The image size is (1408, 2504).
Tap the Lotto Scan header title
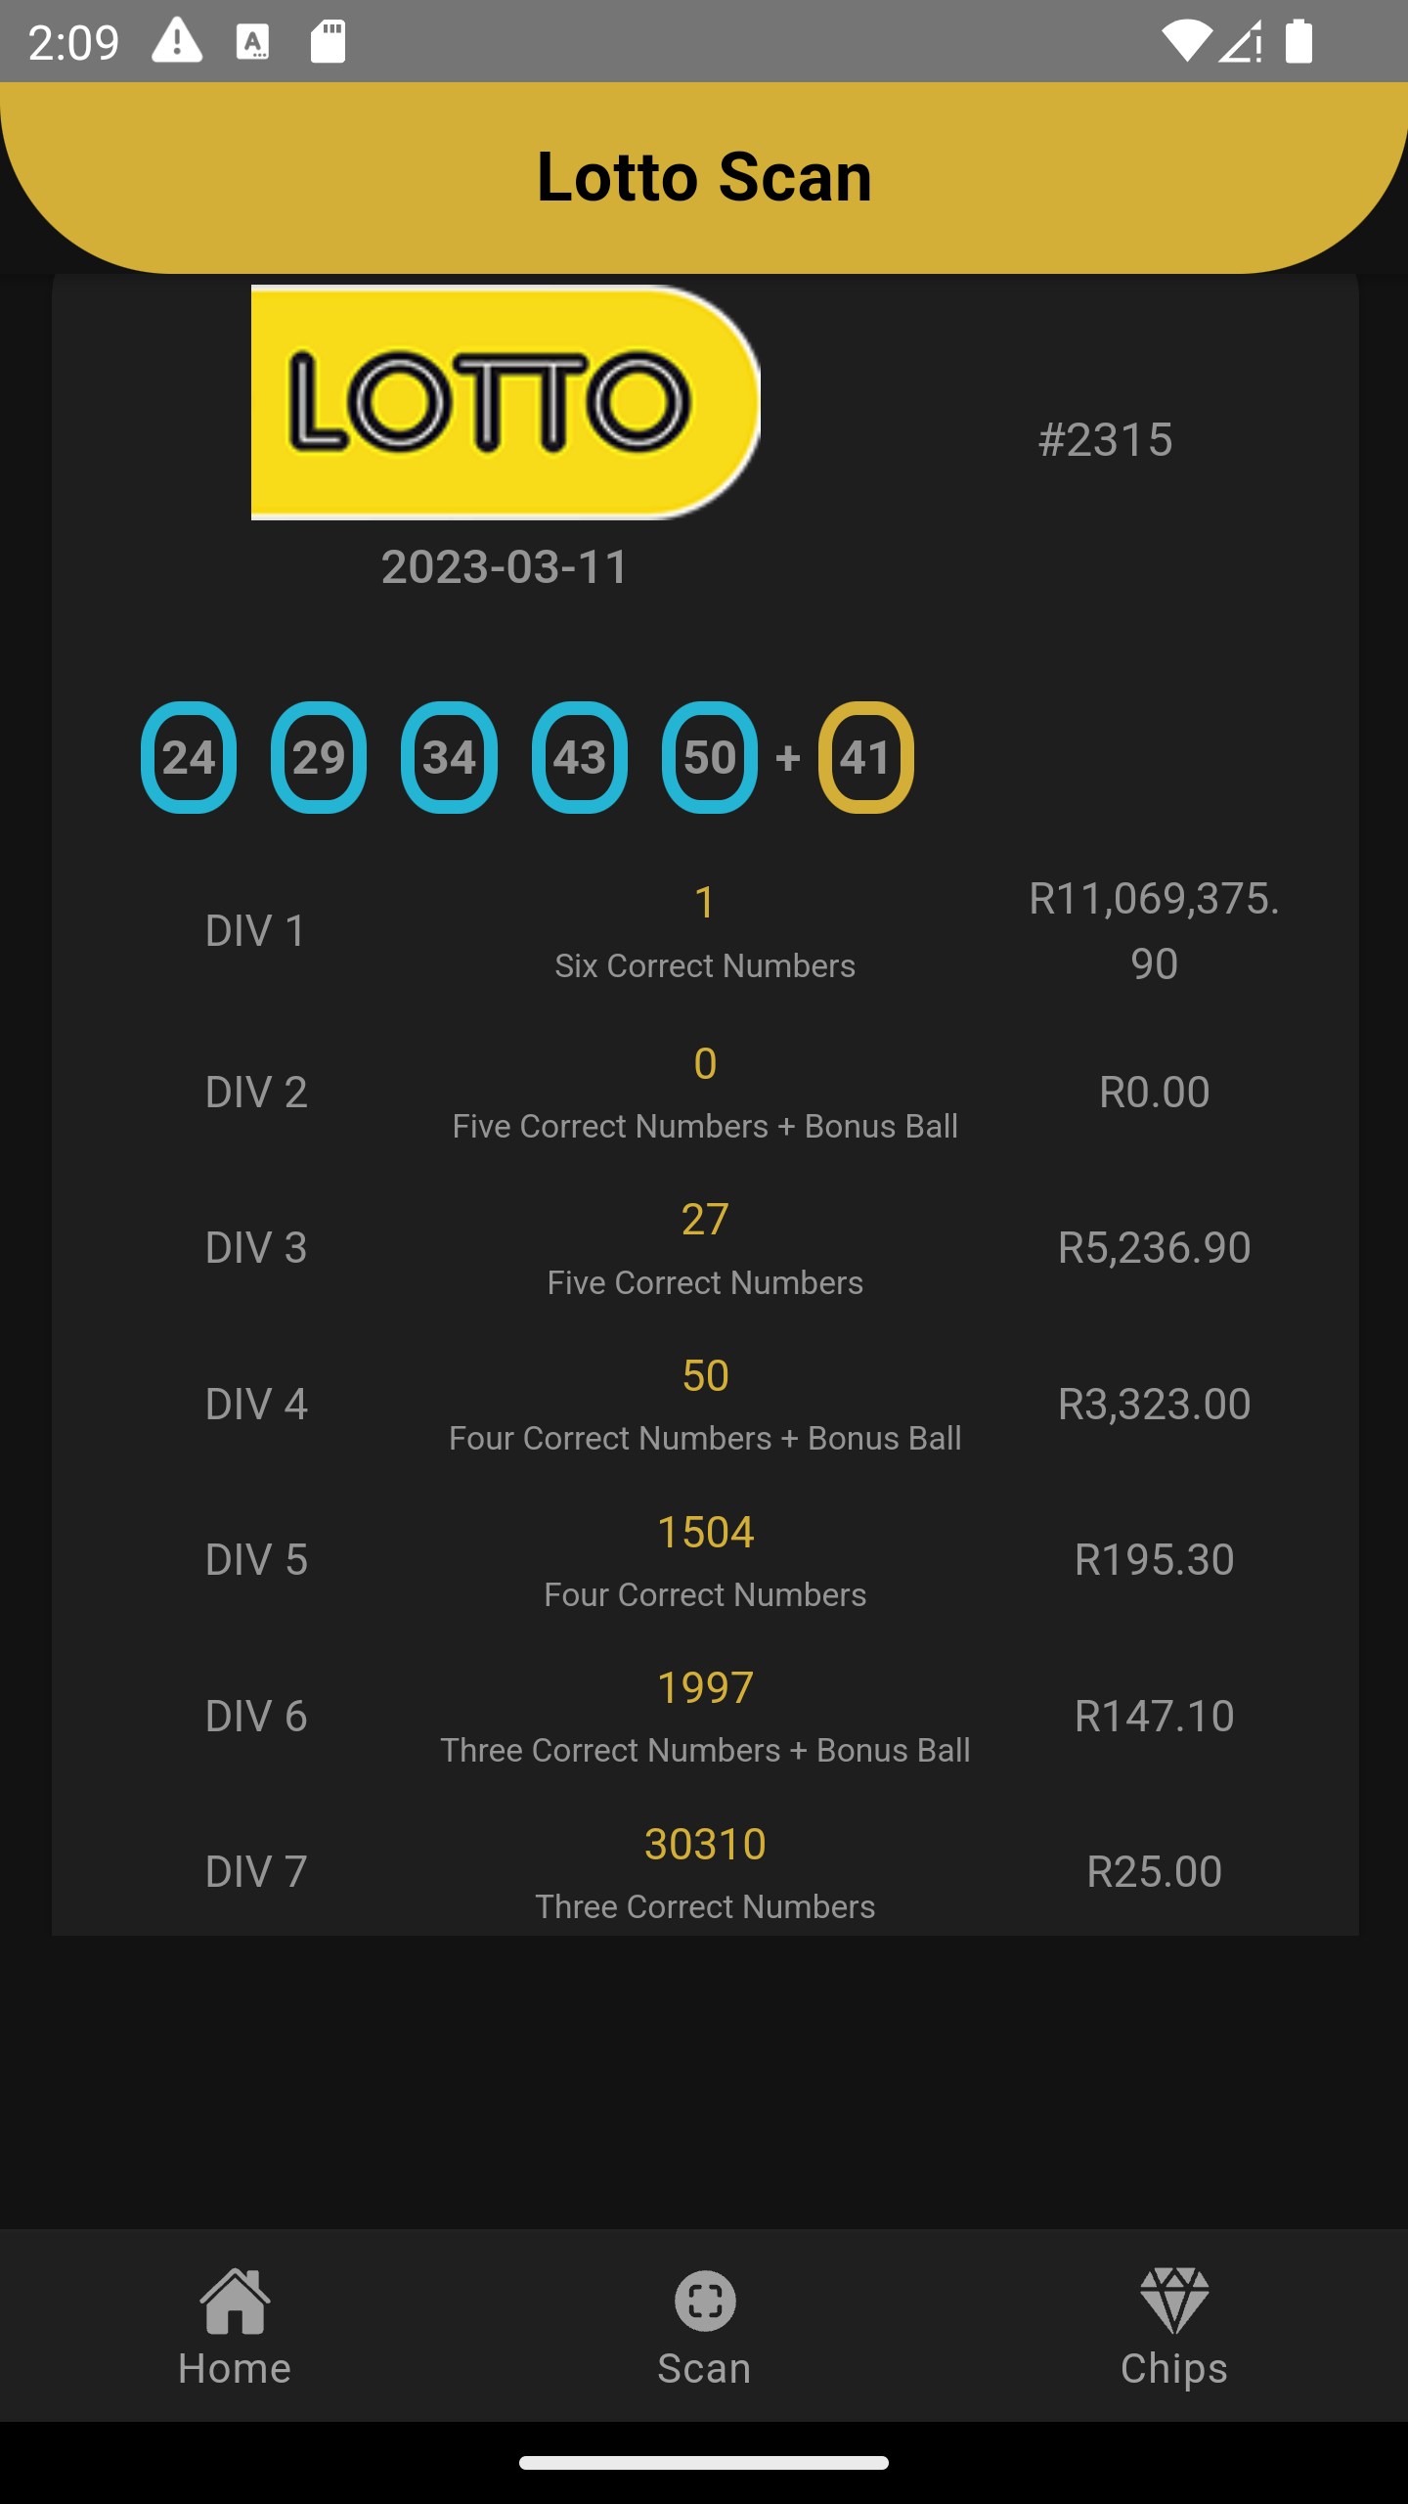pyautogui.click(x=704, y=177)
